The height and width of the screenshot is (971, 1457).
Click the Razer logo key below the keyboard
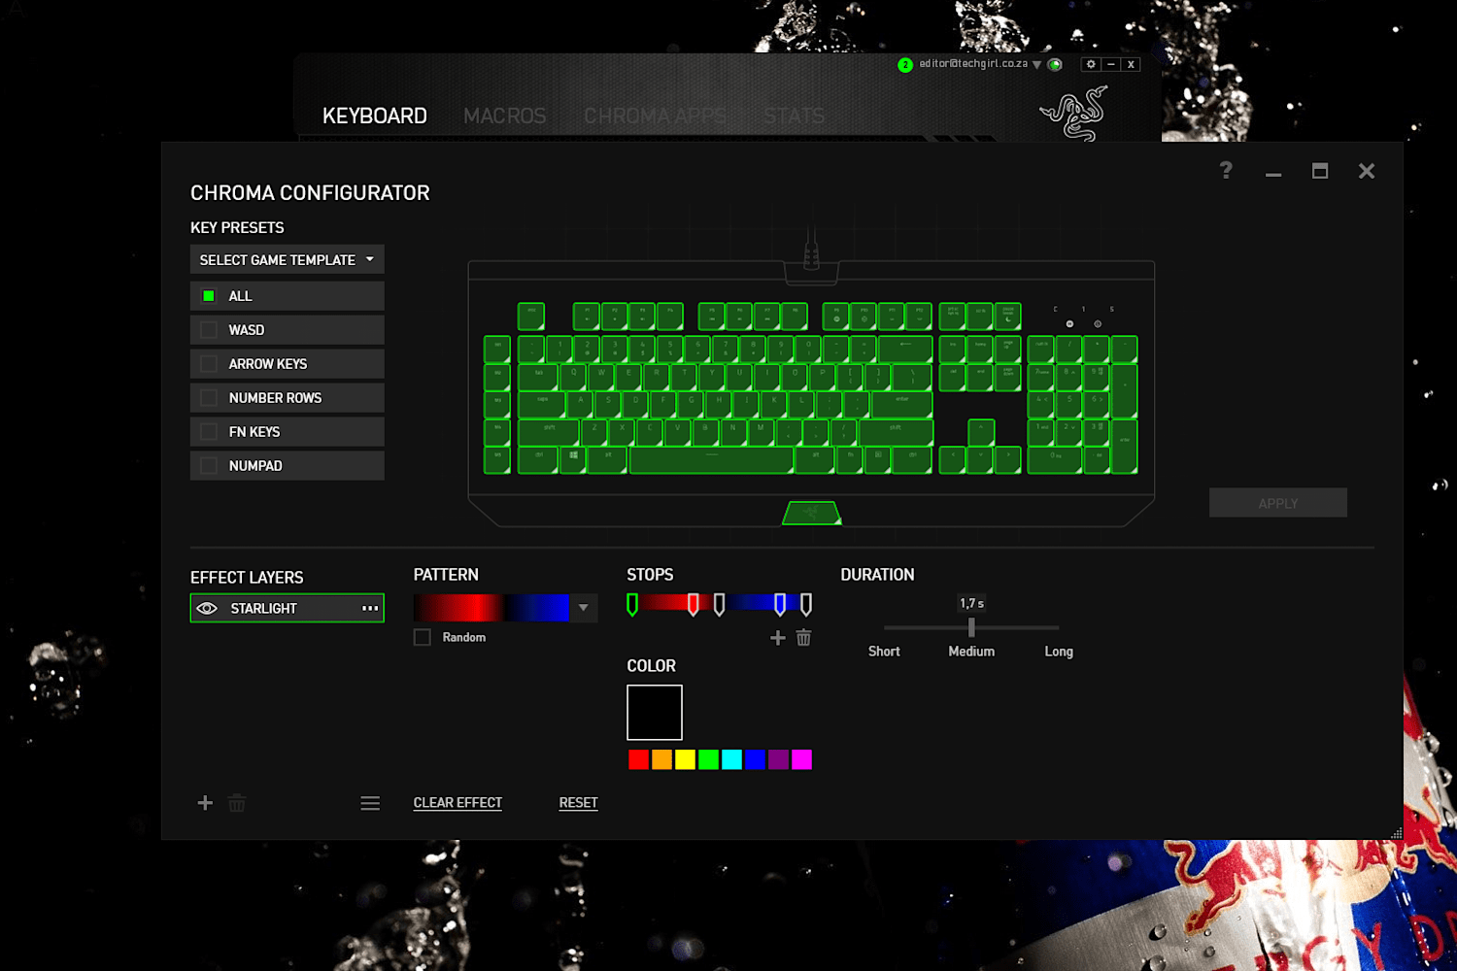point(812,513)
